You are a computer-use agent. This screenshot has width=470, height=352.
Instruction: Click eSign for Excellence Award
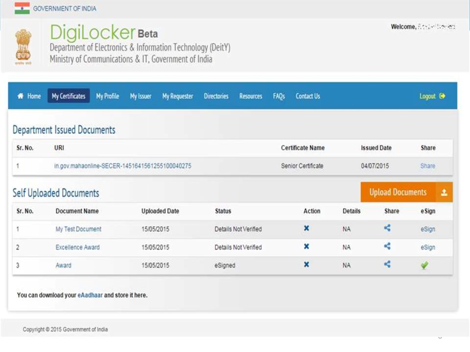tap(428, 247)
